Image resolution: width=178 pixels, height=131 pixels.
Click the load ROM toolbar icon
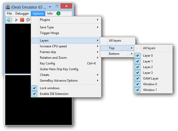[x=8, y=20]
